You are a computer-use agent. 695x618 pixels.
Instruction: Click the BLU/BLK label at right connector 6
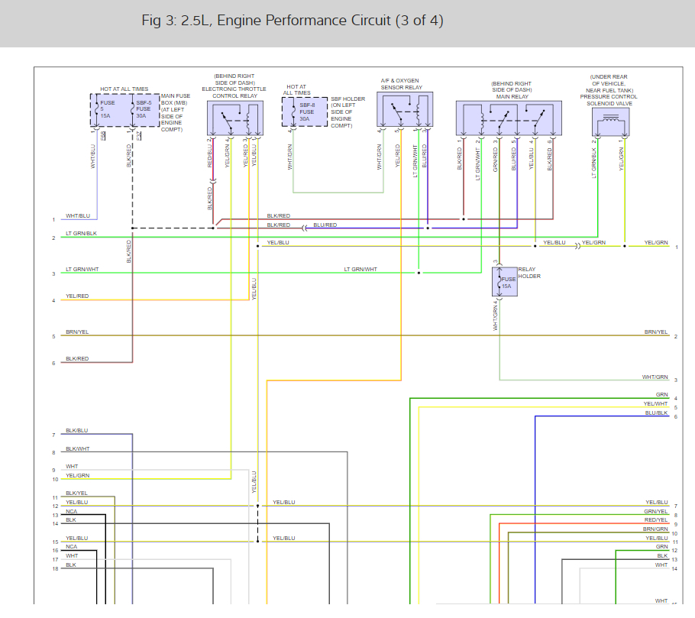point(657,413)
